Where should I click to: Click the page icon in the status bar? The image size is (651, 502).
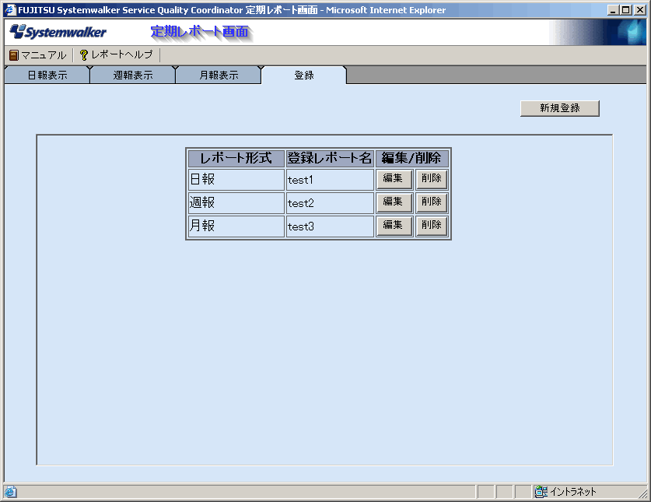10,492
